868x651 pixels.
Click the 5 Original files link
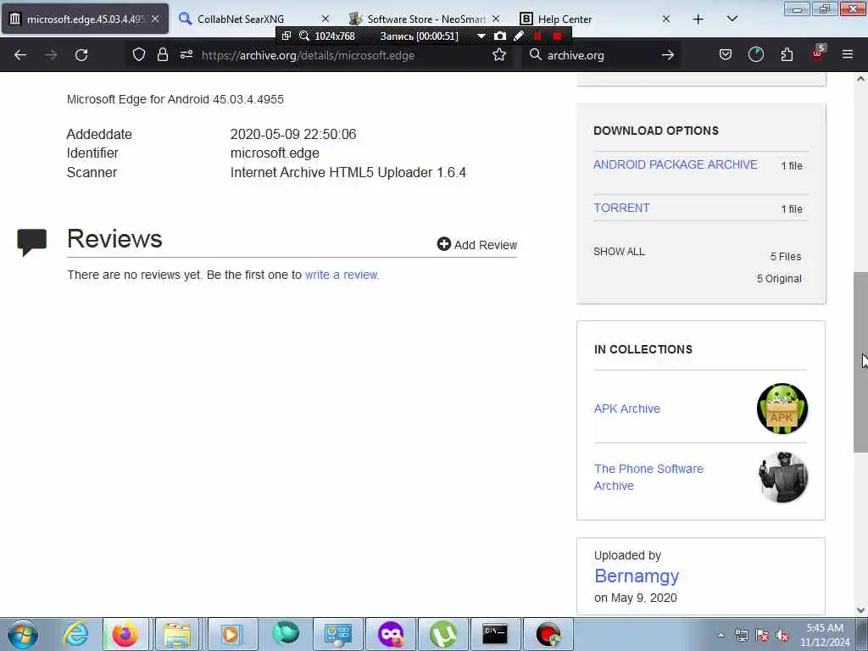[x=779, y=278]
